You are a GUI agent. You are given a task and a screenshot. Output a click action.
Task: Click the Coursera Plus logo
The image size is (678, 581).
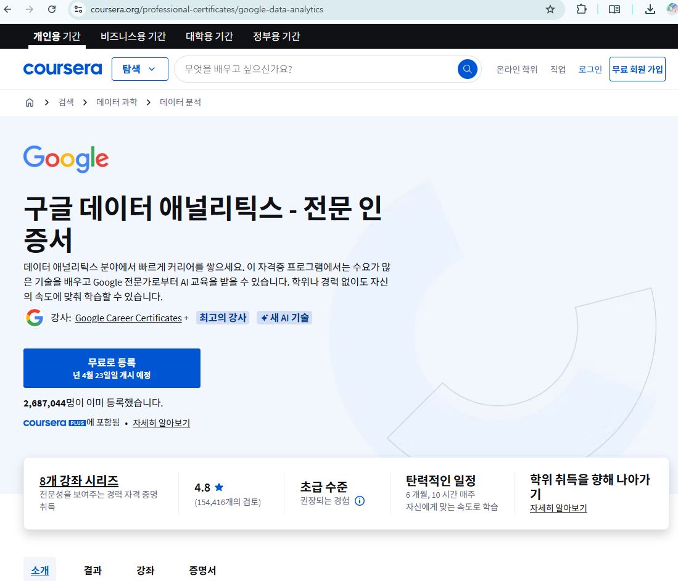coord(54,422)
